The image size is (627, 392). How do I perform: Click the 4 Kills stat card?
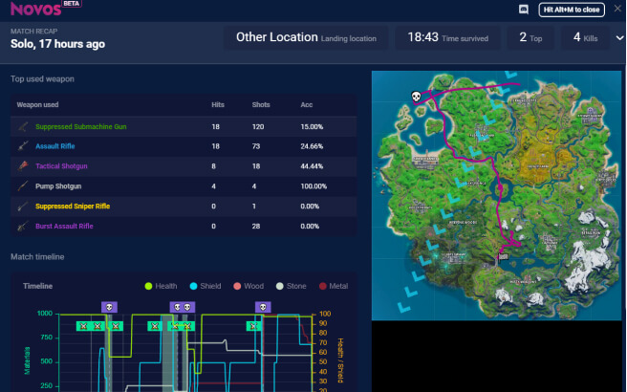[x=585, y=38]
